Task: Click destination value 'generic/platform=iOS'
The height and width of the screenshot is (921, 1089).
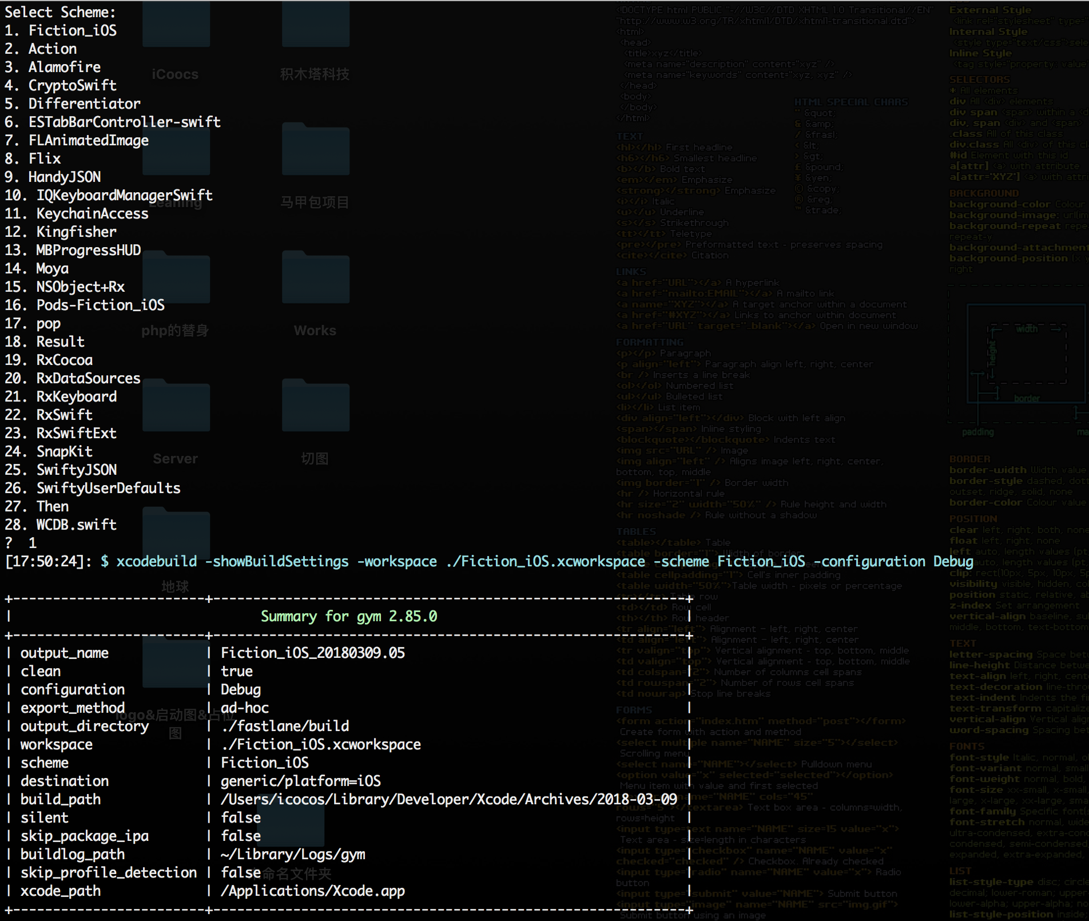Action: pos(301,781)
